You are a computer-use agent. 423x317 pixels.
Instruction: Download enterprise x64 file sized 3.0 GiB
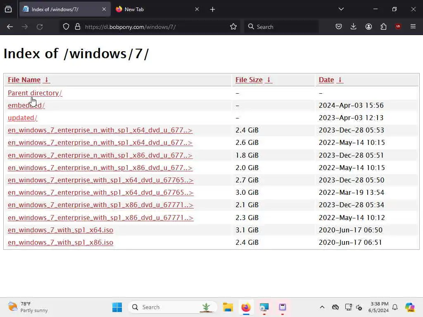click(x=101, y=192)
